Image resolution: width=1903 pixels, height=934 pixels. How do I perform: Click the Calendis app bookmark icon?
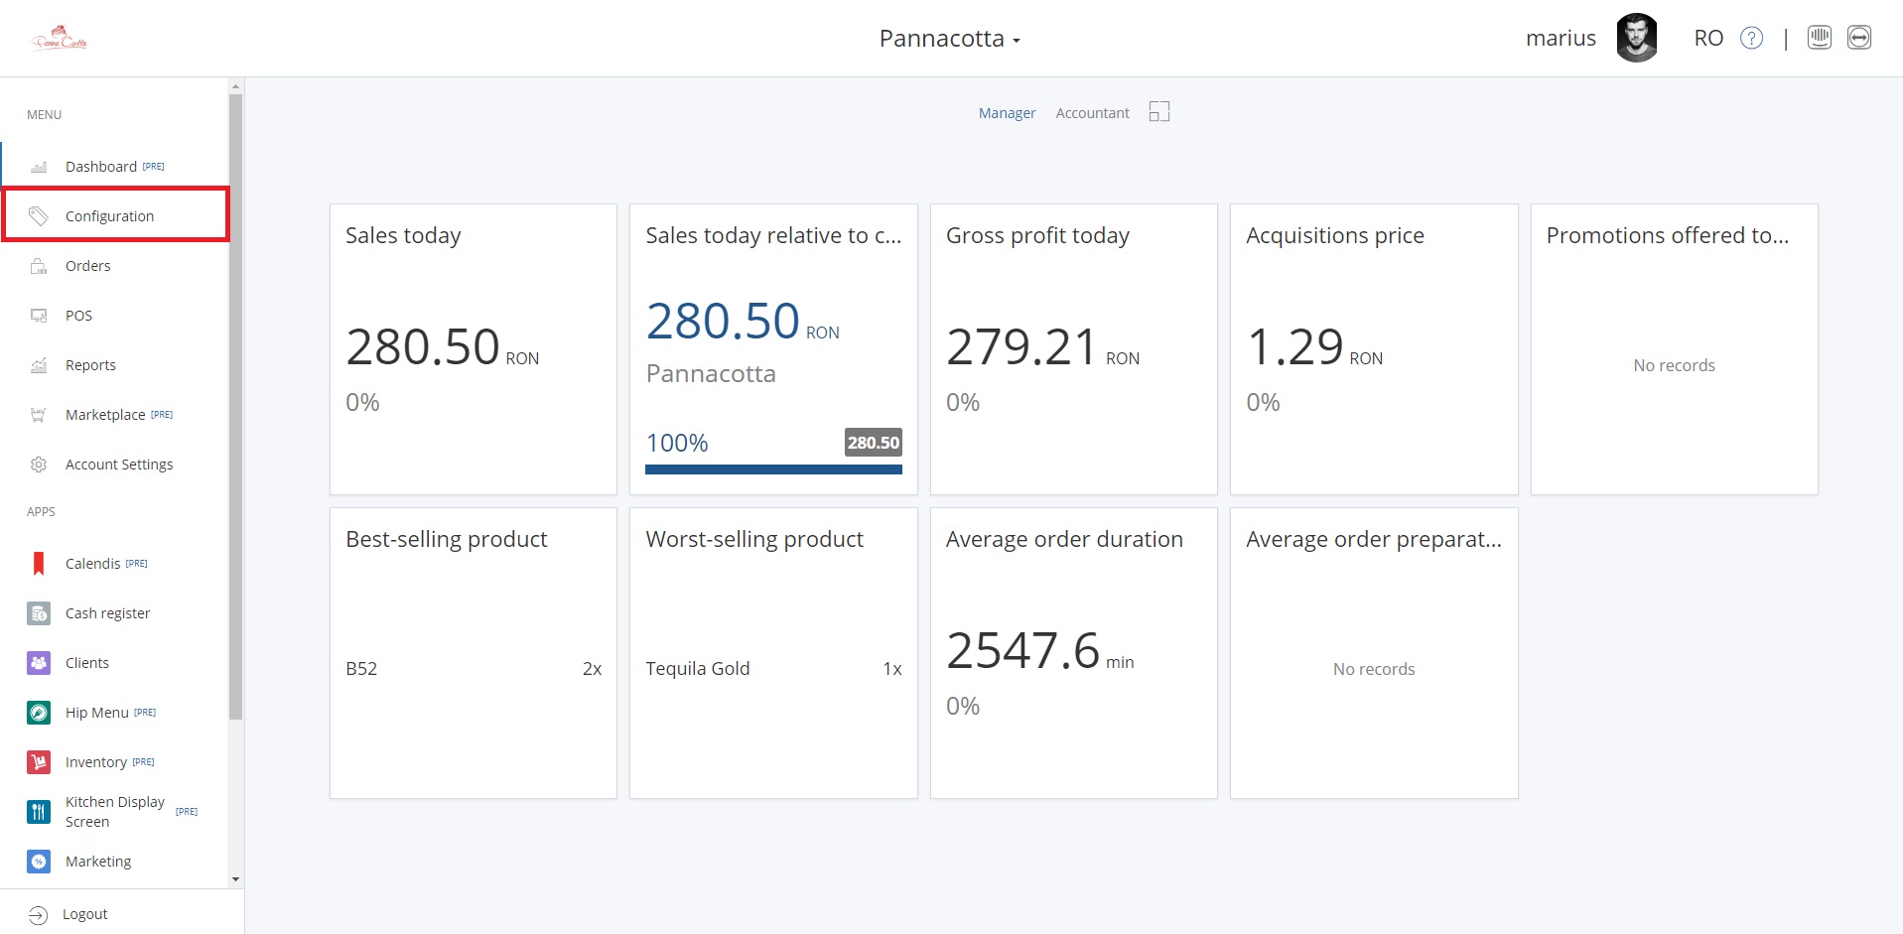coord(39,564)
